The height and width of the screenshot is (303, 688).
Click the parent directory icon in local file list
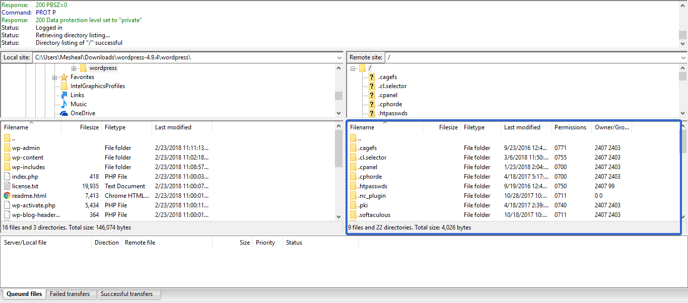pos(7,138)
